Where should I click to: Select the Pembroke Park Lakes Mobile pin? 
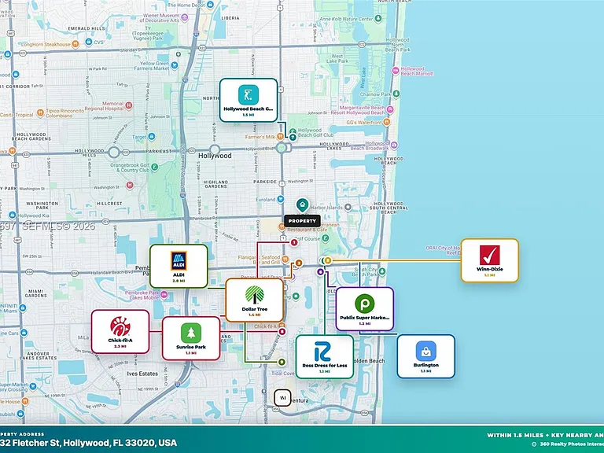164,295
